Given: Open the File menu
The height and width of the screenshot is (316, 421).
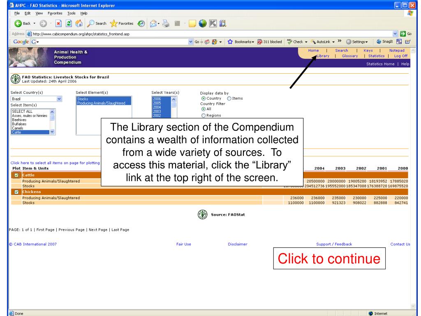Looking at the screenshot, I should click(x=17, y=13).
